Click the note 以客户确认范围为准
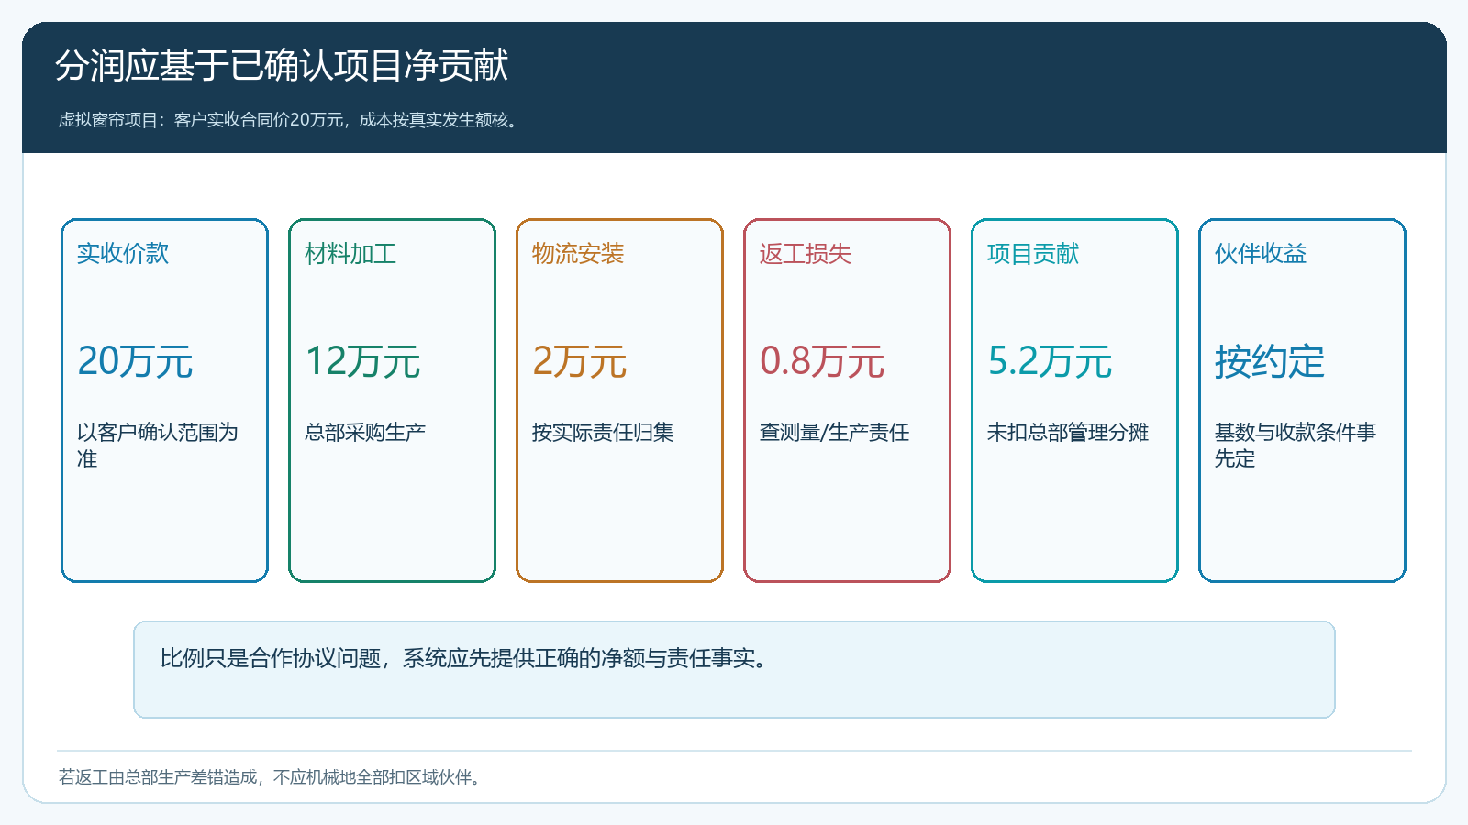This screenshot has height=825, width=1468. click(x=158, y=445)
